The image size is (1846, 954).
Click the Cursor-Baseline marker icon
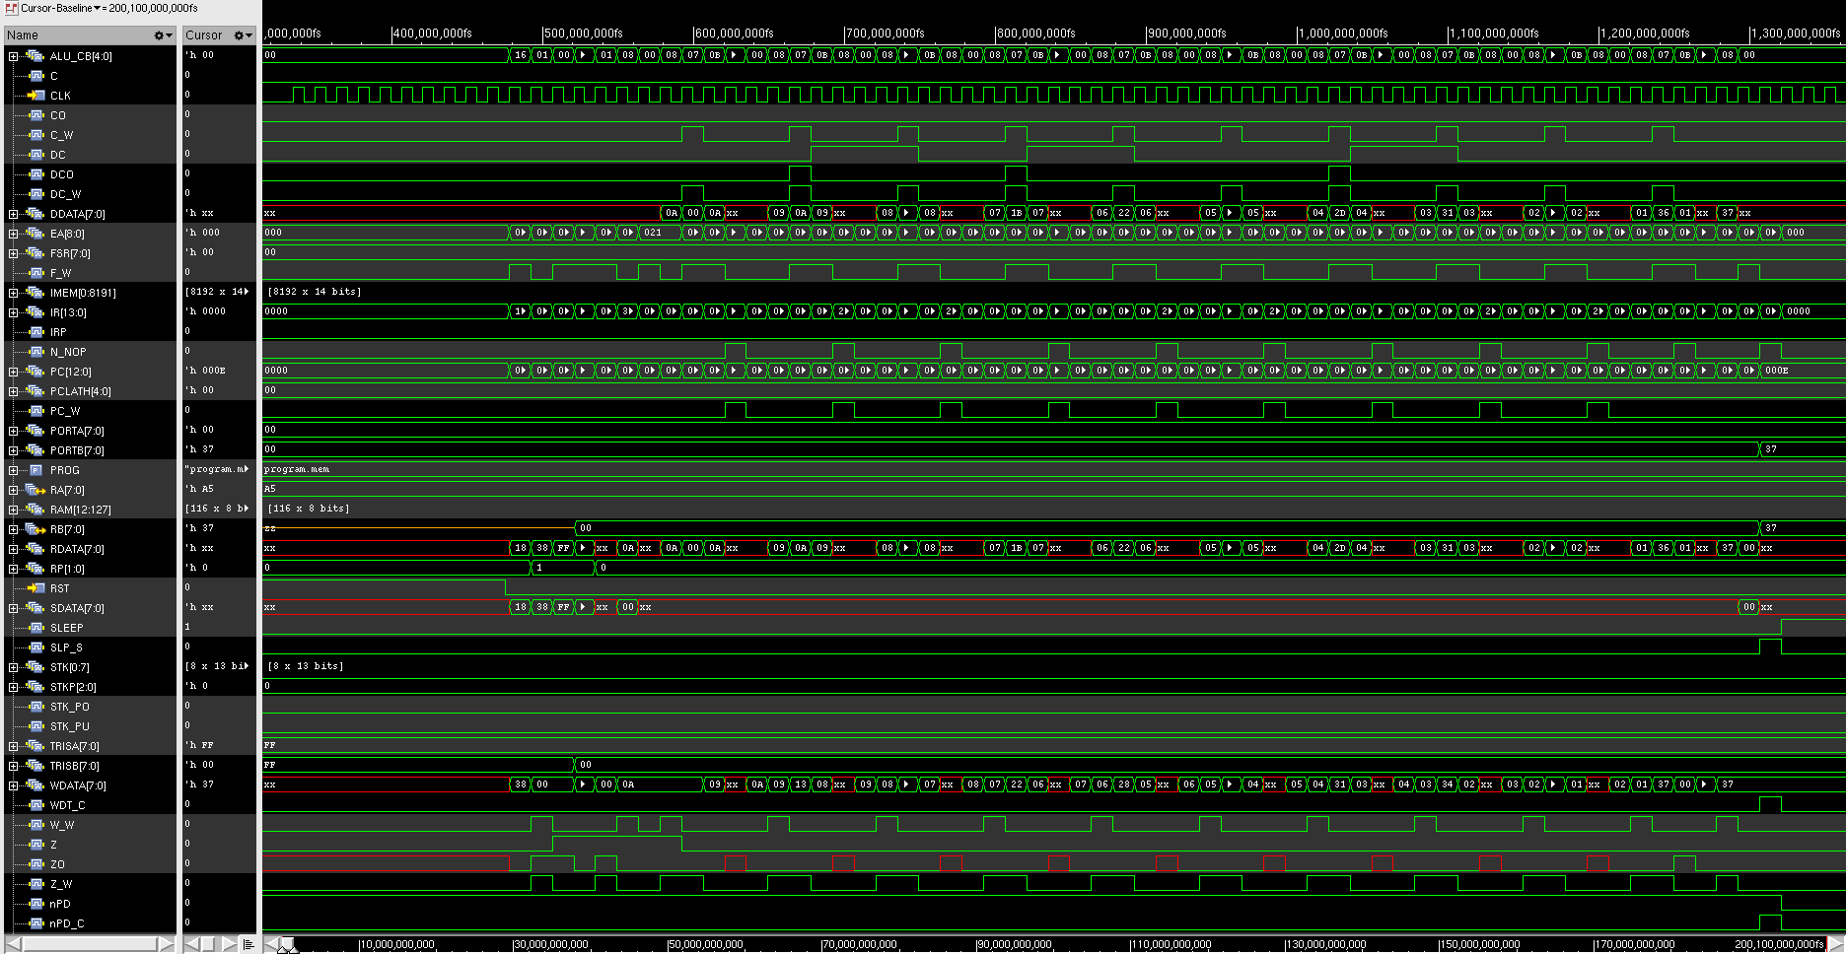pos(12,8)
